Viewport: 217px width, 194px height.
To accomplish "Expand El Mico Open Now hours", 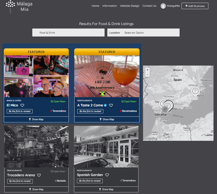I will [x=58, y=102].
